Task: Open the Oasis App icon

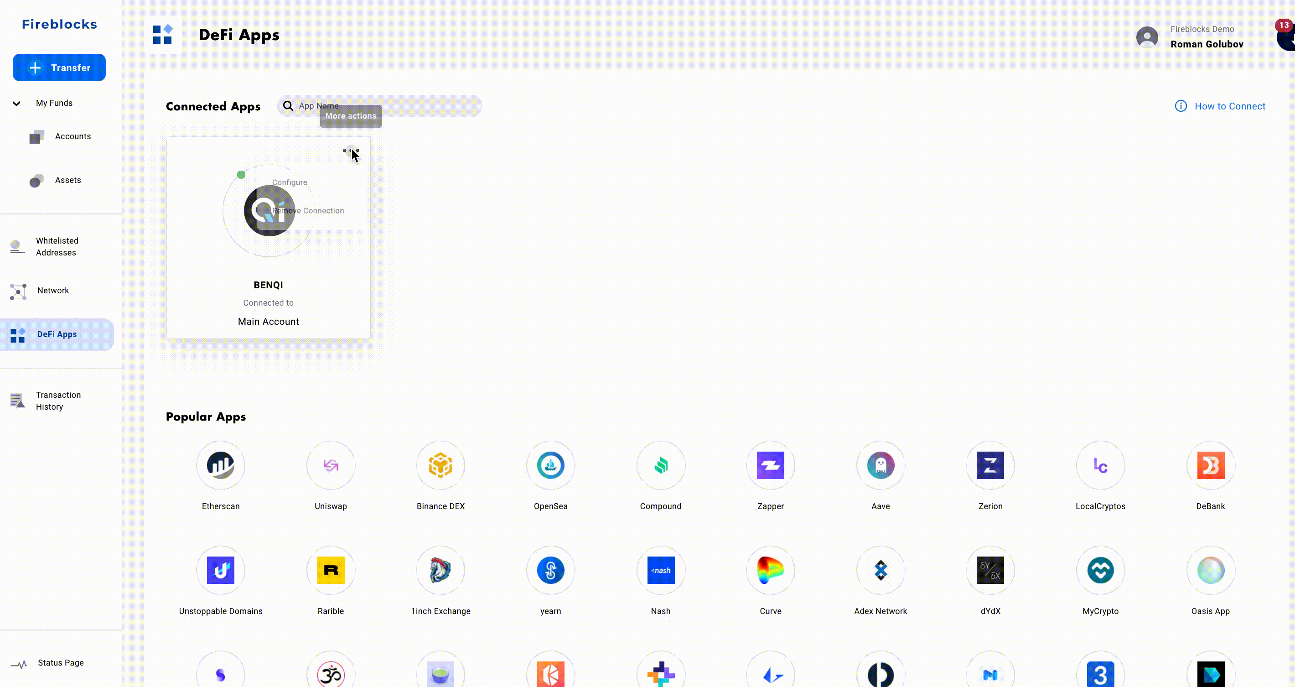Action: tap(1211, 570)
